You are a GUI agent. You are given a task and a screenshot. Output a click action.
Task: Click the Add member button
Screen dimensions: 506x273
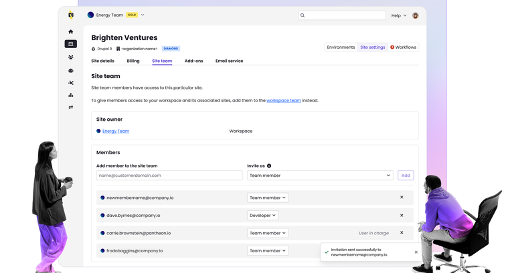click(x=406, y=176)
